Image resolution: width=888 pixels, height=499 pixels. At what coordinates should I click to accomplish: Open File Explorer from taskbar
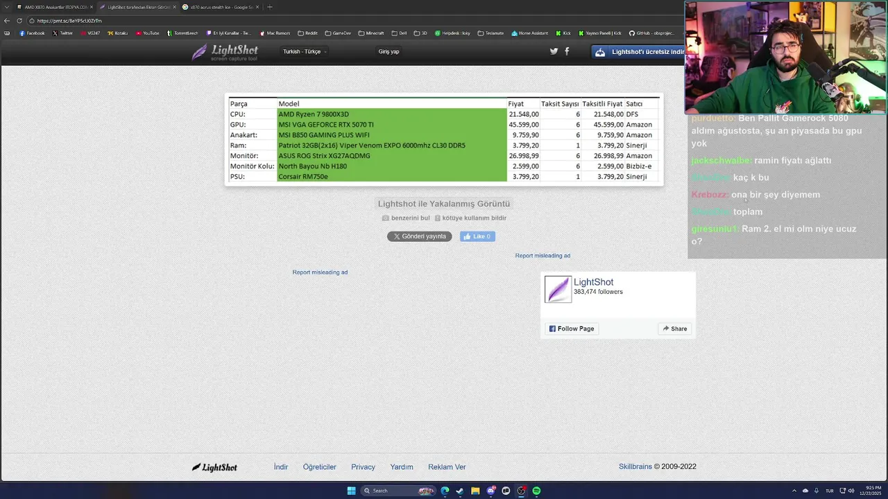pos(475,491)
